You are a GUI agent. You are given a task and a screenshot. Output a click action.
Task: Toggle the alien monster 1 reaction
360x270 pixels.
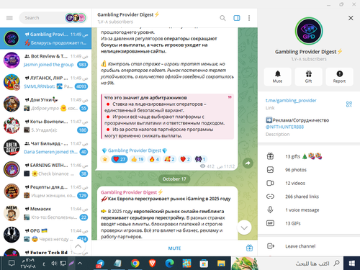[x=201, y=159]
